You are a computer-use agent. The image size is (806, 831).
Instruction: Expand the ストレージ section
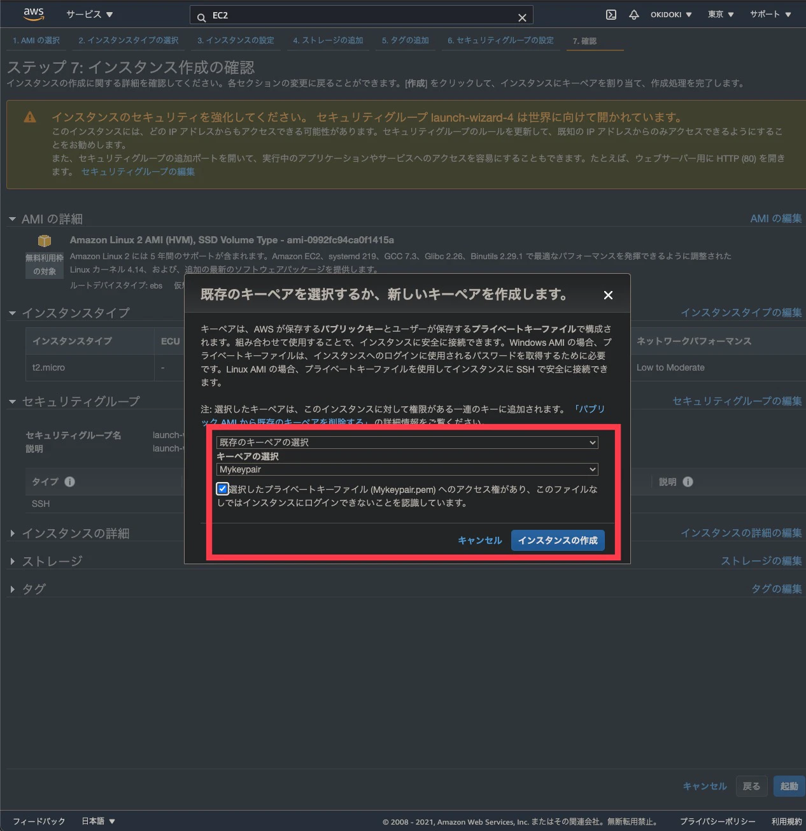point(12,561)
